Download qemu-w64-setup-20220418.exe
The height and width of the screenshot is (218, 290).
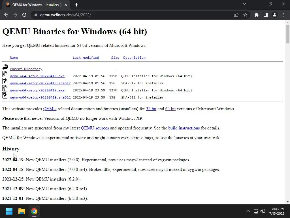click(x=37, y=76)
